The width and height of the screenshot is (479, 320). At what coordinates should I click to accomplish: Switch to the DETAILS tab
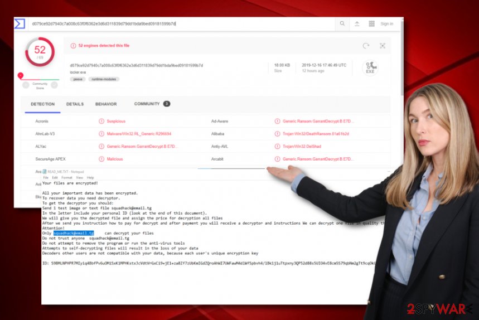pyautogui.click(x=75, y=104)
